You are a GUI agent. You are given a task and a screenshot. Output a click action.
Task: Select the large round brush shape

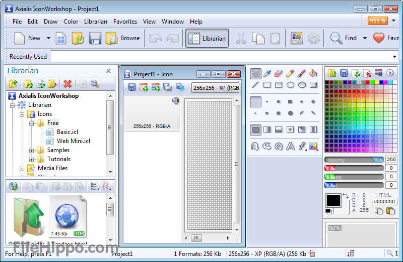click(290, 113)
